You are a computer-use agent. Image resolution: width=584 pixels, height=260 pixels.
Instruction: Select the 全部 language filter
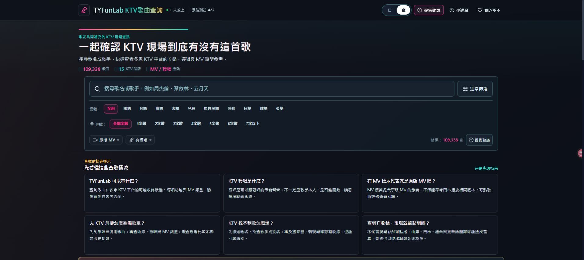tap(111, 109)
